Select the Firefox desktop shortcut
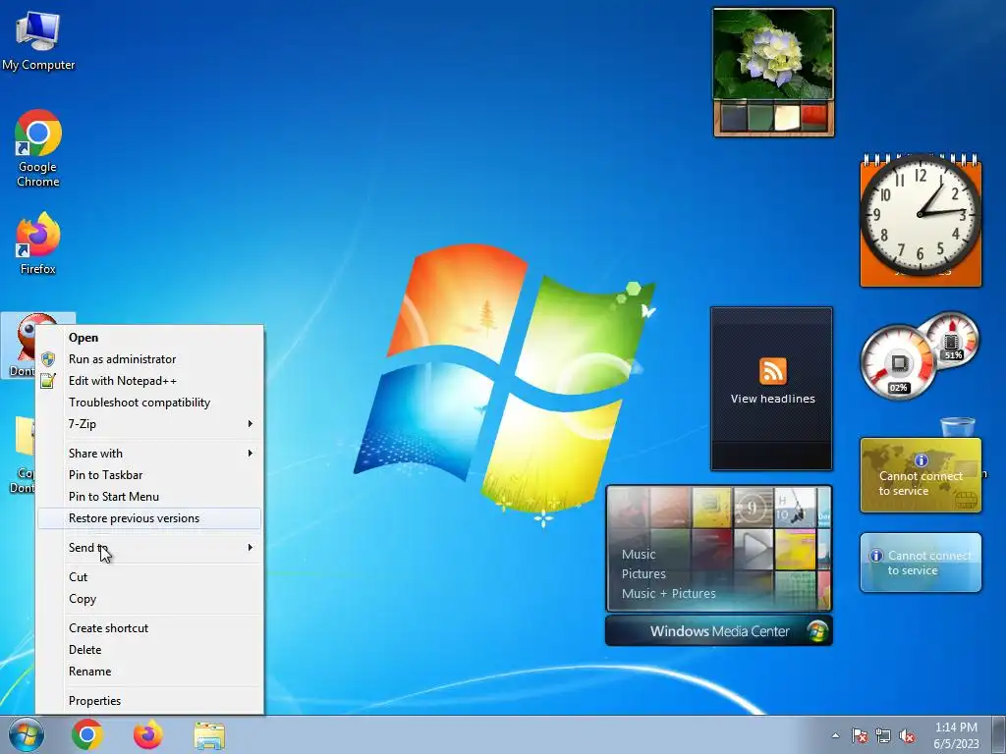Image resolution: width=1006 pixels, height=754 pixels. pos(38,243)
